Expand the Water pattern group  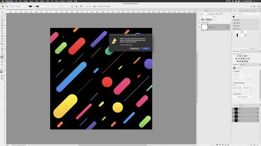click(233, 26)
